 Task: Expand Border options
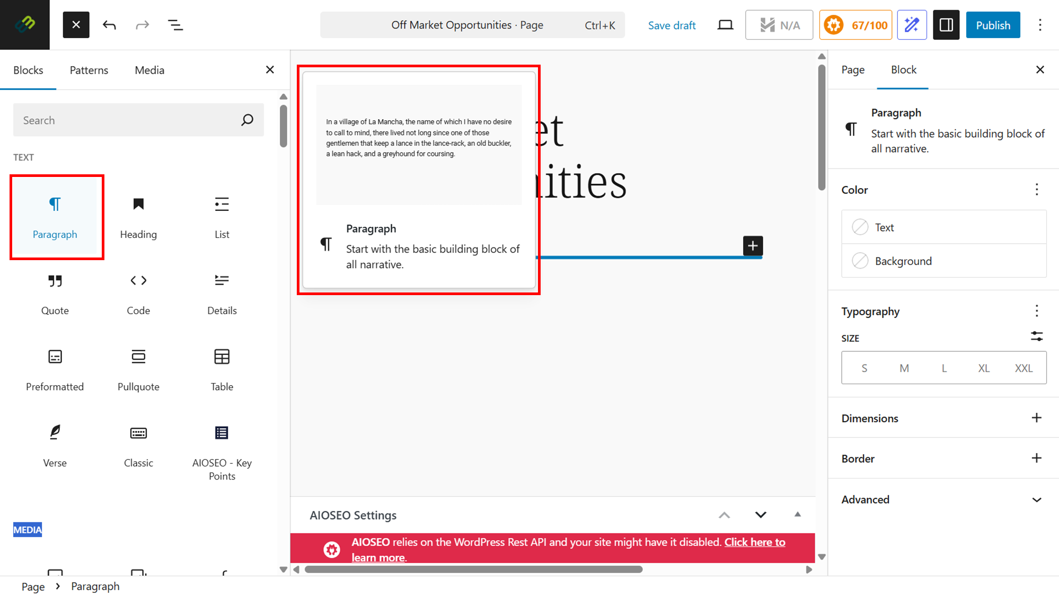click(x=1037, y=458)
